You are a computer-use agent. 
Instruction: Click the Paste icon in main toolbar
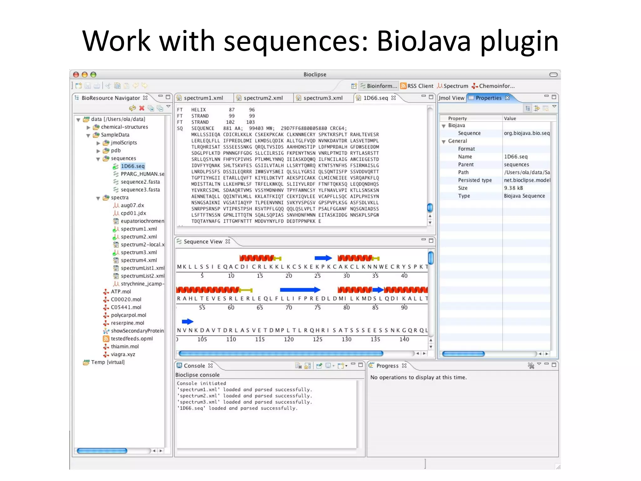tap(126, 86)
